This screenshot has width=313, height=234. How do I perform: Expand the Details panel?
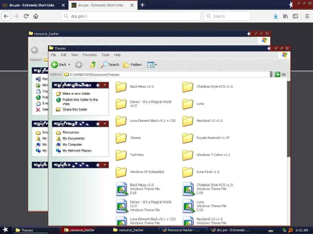coord(105,165)
